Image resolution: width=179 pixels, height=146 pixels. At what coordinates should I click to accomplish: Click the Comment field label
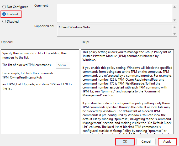41,6
